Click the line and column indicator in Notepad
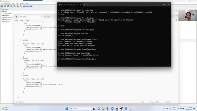 click(x=20, y=102)
